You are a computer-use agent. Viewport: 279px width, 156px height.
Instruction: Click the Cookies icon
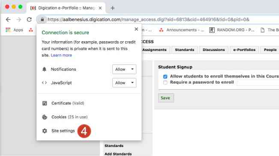click(x=45, y=117)
